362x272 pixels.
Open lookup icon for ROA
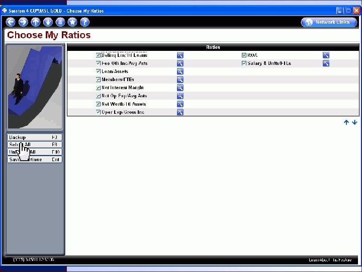click(326, 55)
